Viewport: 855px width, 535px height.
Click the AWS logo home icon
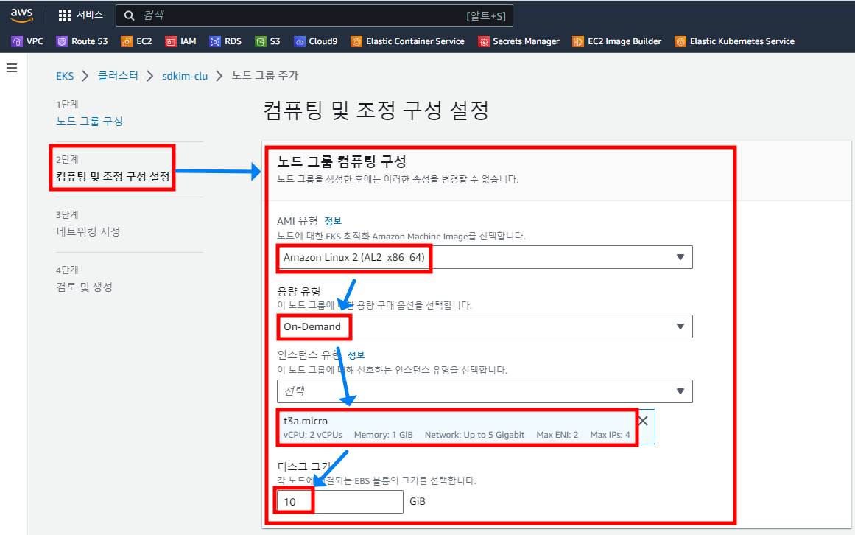[x=22, y=15]
